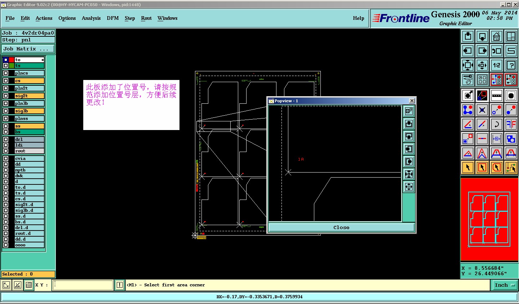Click the question mark help icon
Image resolution: width=519 pixels, height=304 pixels.
(x=511, y=65)
